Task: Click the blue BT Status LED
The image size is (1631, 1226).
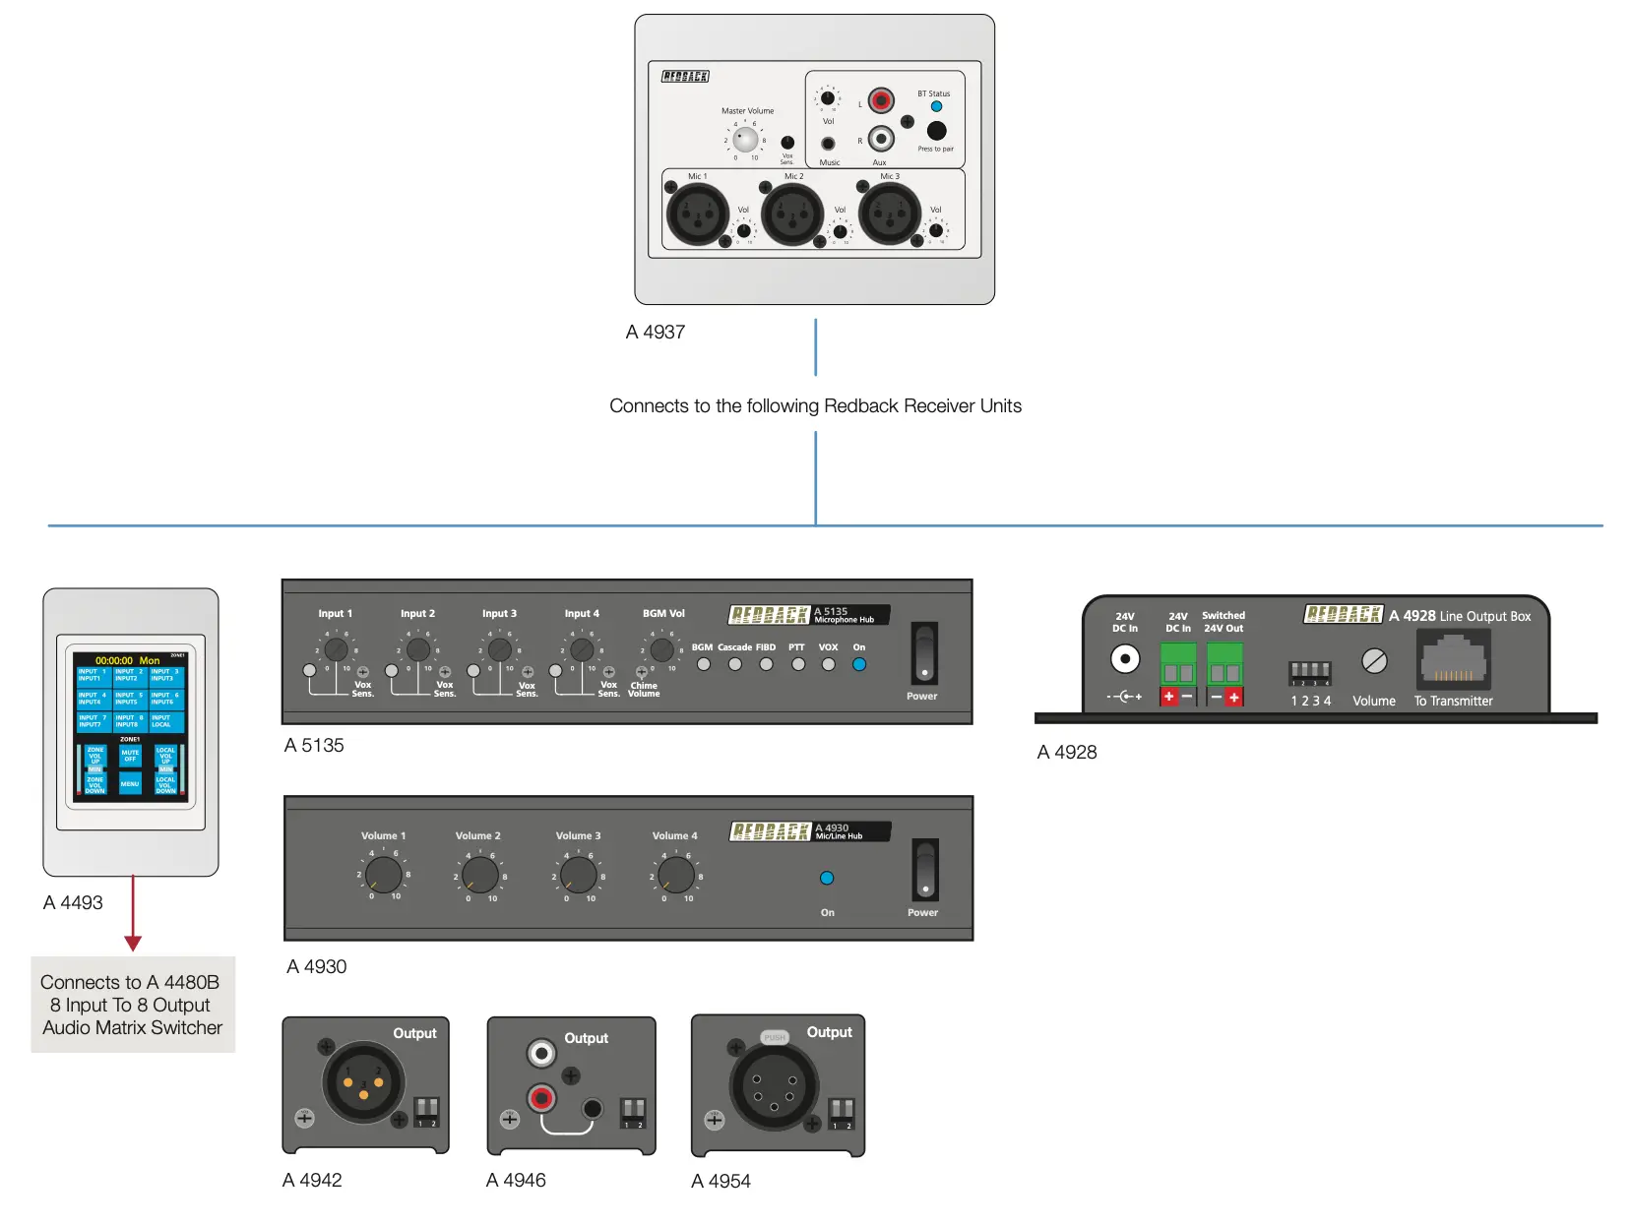Action: point(936,106)
